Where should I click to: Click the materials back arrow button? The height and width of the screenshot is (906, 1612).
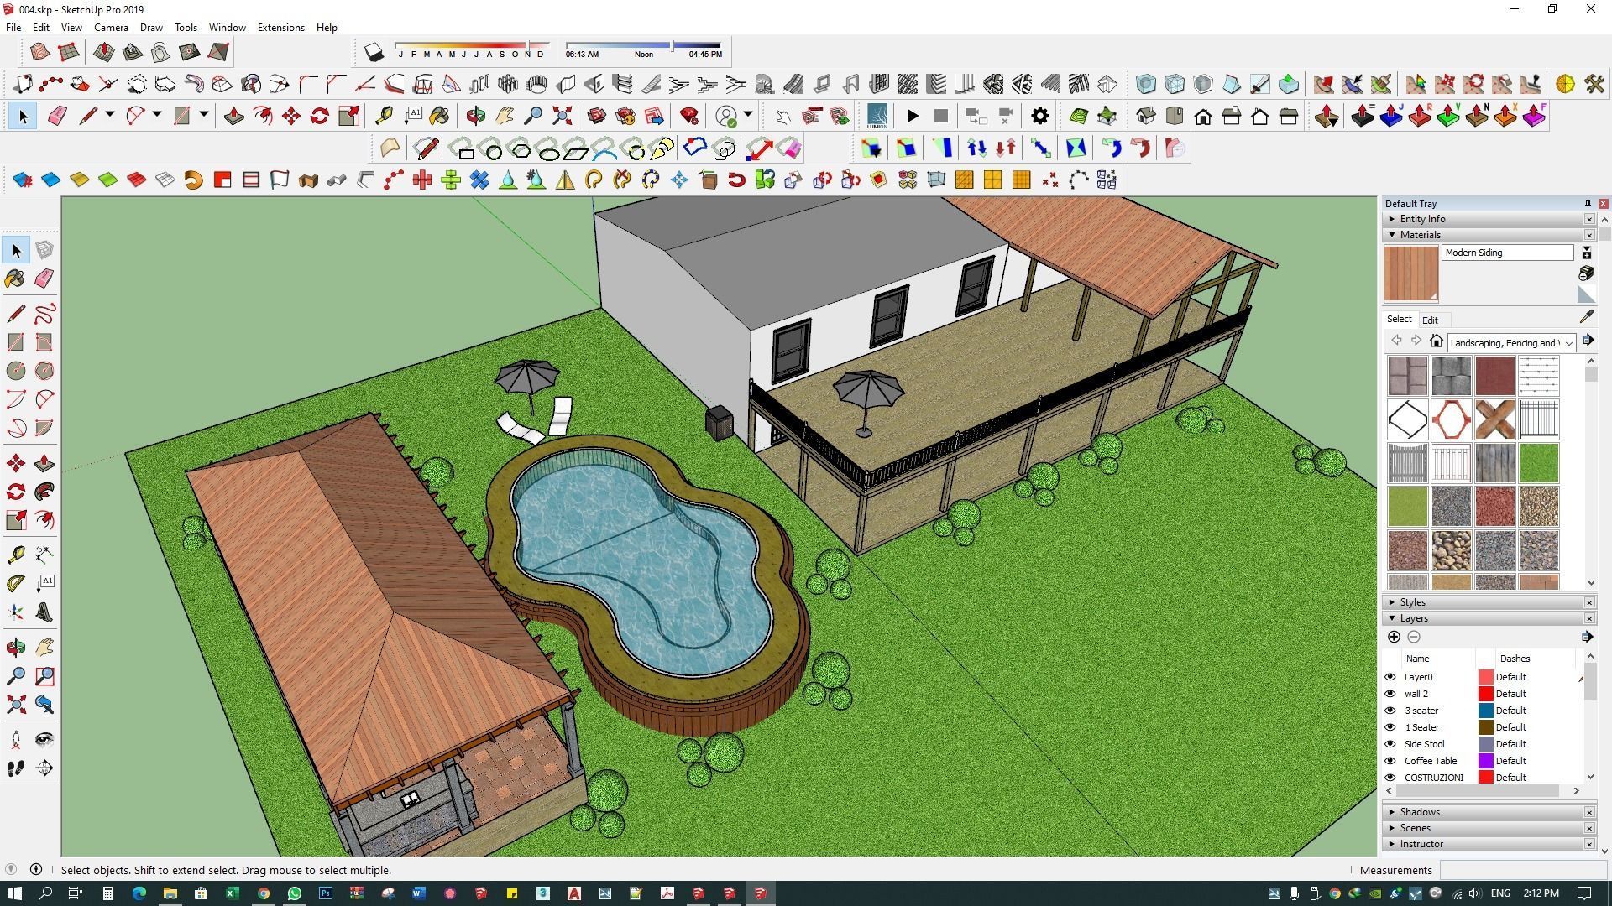(1396, 341)
